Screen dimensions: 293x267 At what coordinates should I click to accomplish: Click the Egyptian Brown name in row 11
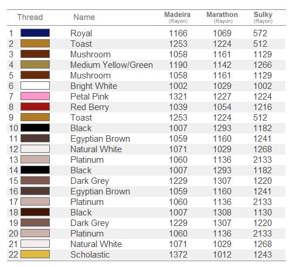coord(100,139)
